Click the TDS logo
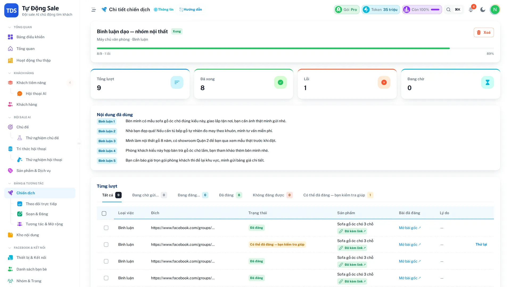The image size is (511, 287). (11, 10)
